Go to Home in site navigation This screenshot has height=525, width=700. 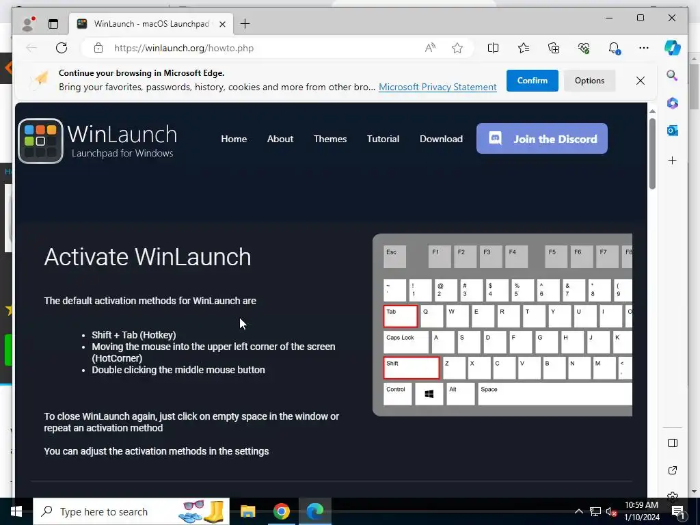234,139
